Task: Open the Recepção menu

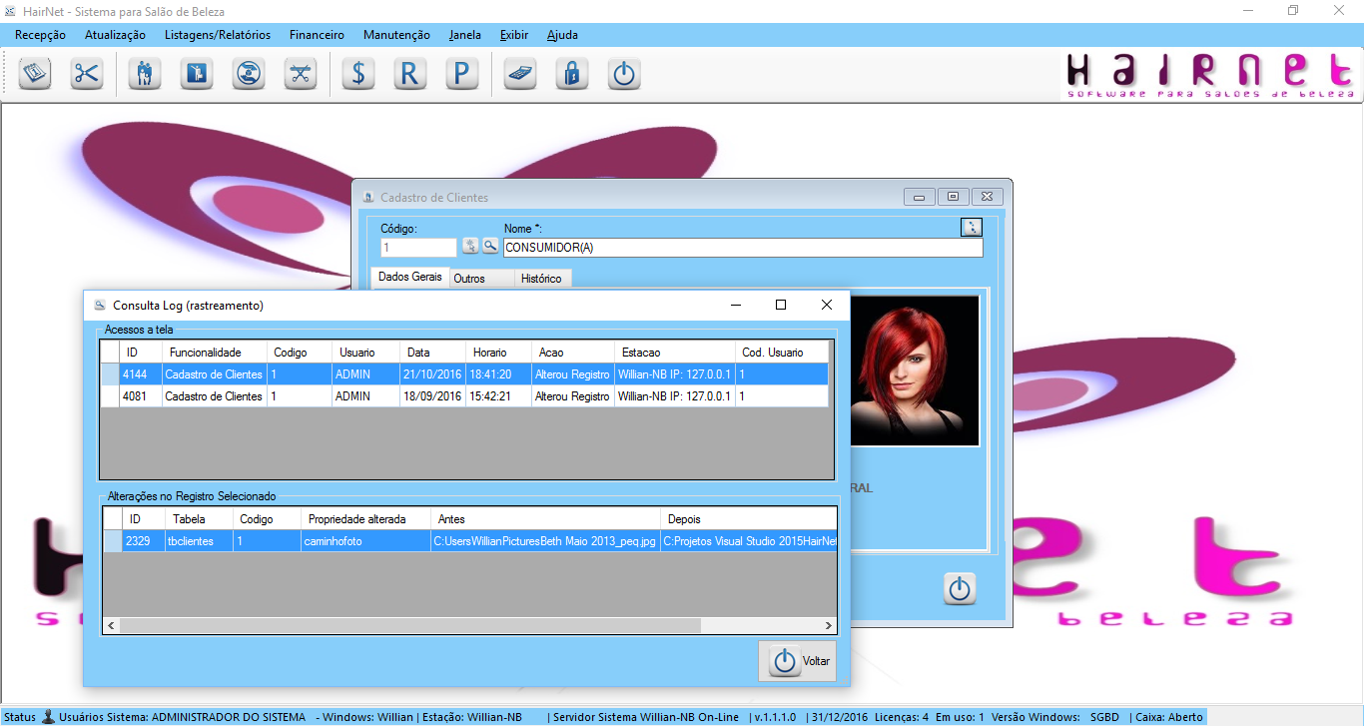Action: click(x=41, y=35)
